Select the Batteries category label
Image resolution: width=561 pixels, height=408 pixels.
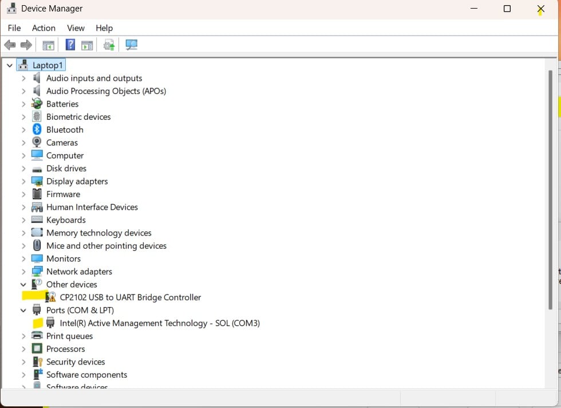pyautogui.click(x=62, y=104)
